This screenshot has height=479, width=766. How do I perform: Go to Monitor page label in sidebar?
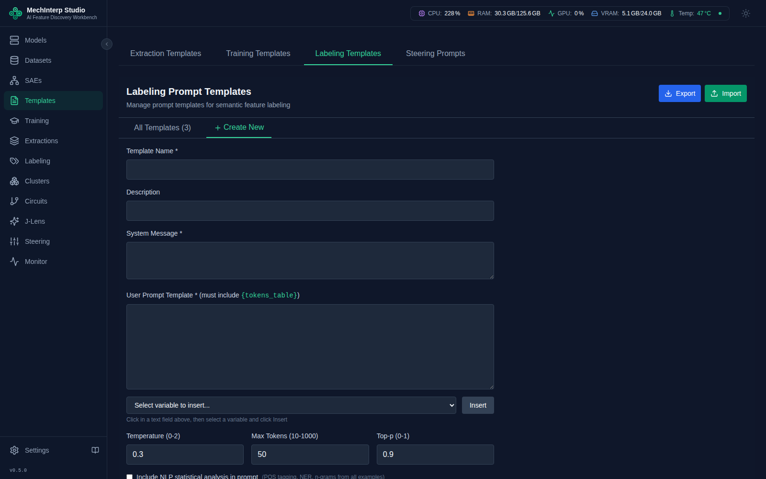coord(36,262)
